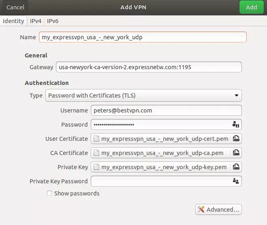Click the Add VPN title text
The width and height of the screenshot is (267, 225).
pos(133,7)
